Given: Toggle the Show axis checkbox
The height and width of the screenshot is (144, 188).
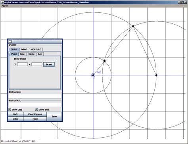Looking at the screenshot, I should tap(36, 109).
